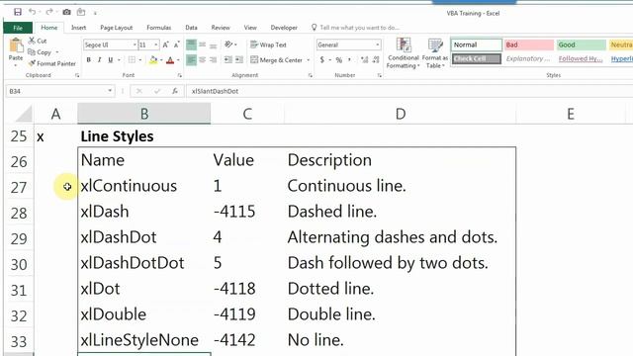Apply the Bad cell style
The height and width of the screenshot is (356, 633).
click(x=529, y=44)
